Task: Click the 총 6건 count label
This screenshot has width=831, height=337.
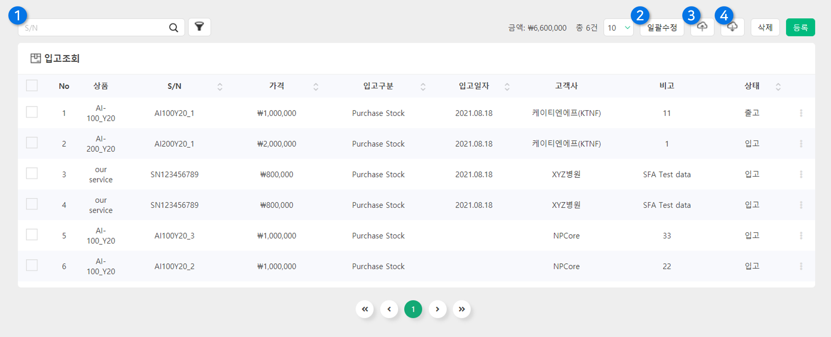Action: (586, 28)
